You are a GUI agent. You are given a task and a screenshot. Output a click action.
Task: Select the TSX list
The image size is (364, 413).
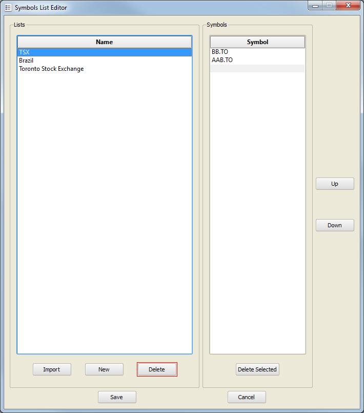[x=25, y=52]
